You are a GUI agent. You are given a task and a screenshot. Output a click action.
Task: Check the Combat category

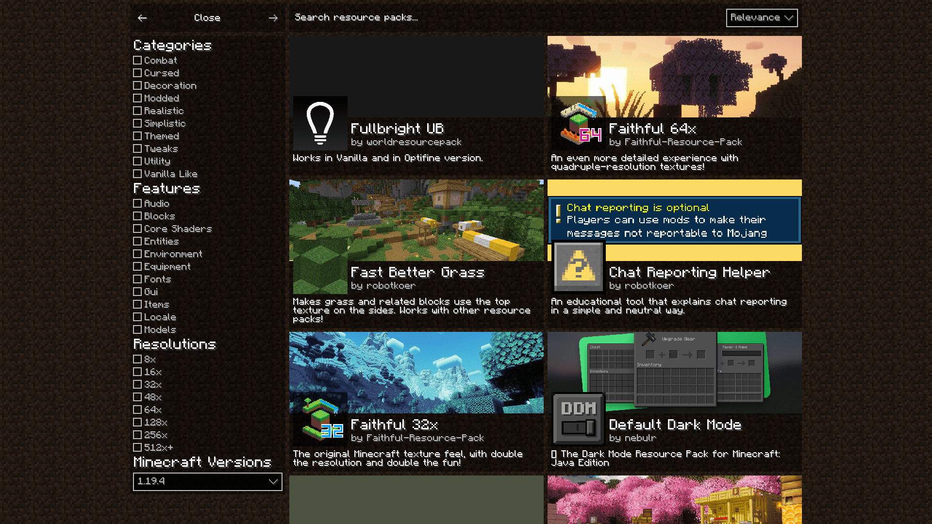click(137, 60)
